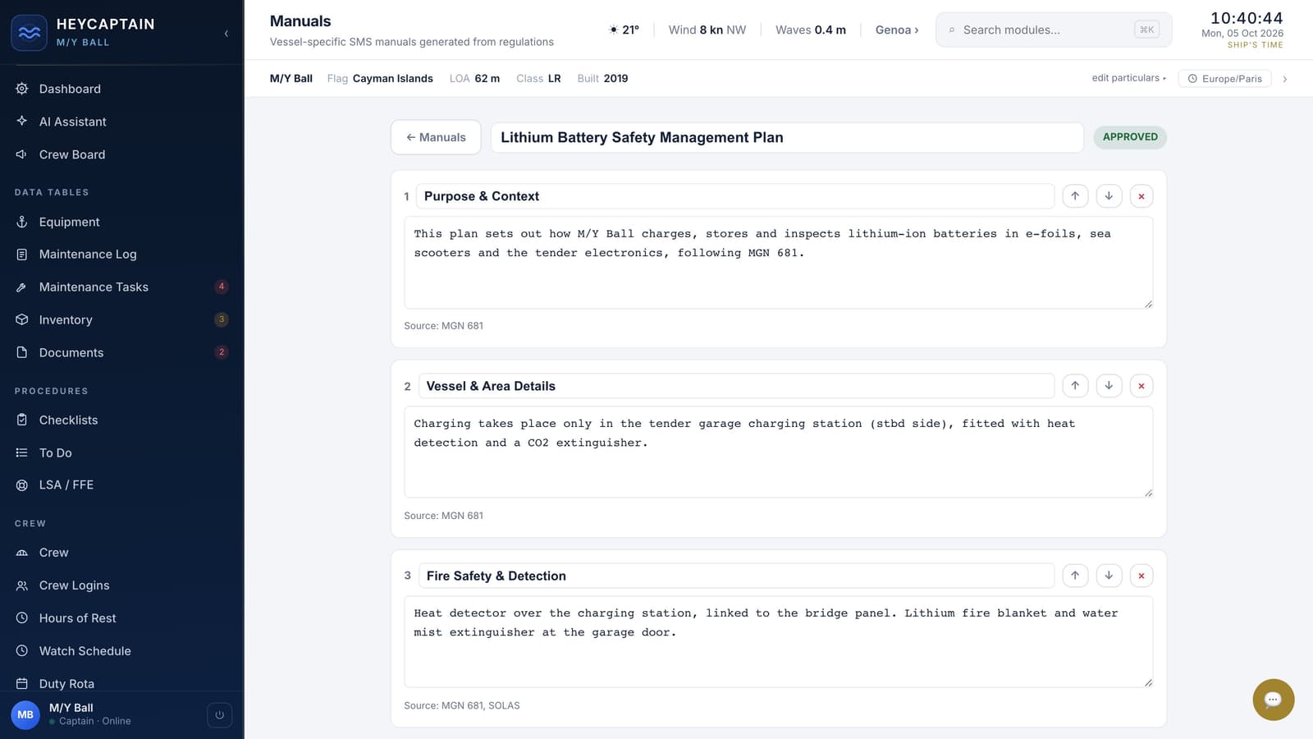Move Vessel & Area Details section up
Viewport: 1313px width, 739px height.
click(1075, 386)
